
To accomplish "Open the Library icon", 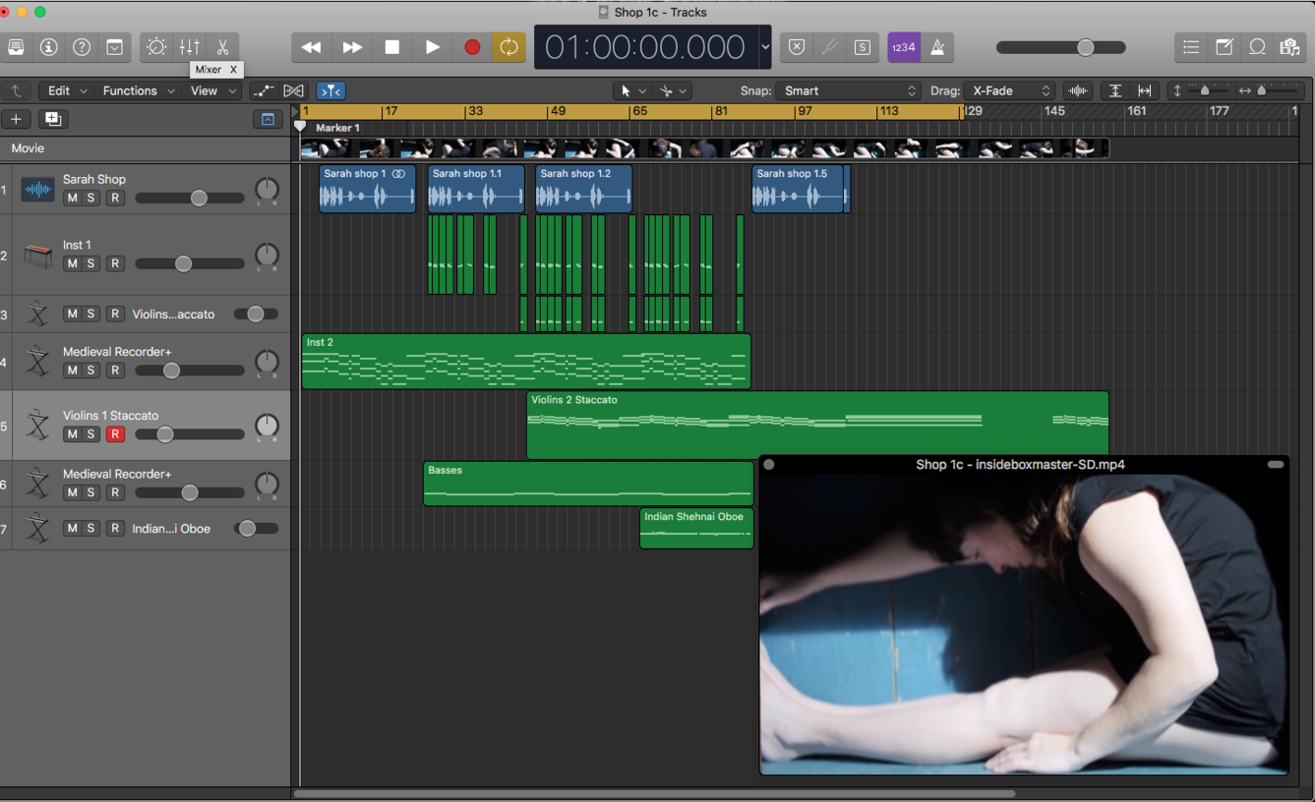I will (x=17, y=47).
